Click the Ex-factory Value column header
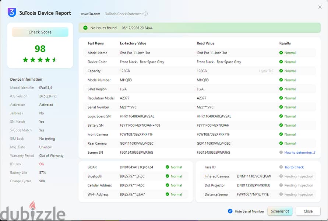This screenshot has height=221, width=328. point(133,43)
